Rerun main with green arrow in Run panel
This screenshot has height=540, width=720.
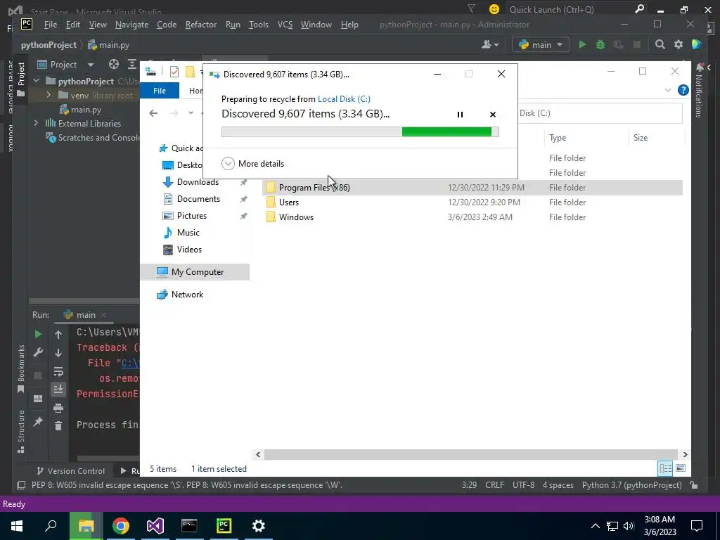[38, 334]
